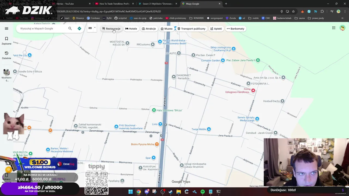Click the MetaMask fox extension

[x=302, y=11]
